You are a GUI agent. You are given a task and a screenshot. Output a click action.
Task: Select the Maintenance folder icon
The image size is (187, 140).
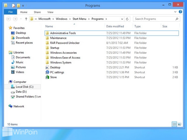[x=47, y=38]
